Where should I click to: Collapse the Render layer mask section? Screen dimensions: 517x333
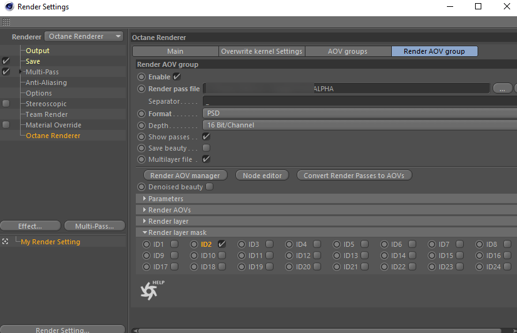pos(145,232)
